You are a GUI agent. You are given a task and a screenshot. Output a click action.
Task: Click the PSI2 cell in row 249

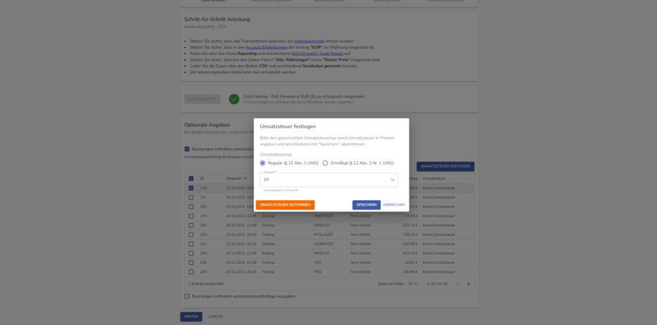click(x=318, y=272)
